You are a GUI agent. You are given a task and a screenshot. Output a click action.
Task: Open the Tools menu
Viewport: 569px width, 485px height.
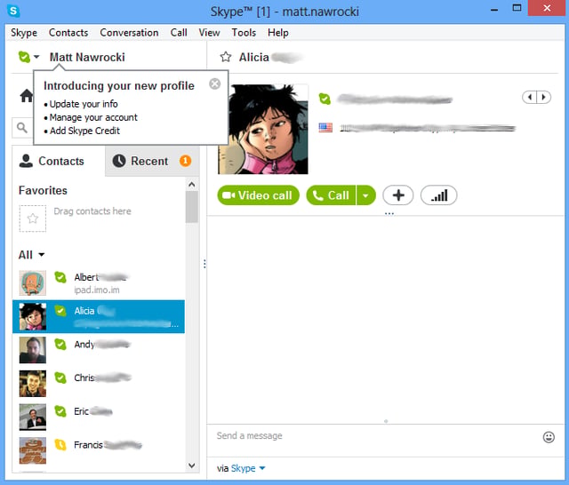244,33
